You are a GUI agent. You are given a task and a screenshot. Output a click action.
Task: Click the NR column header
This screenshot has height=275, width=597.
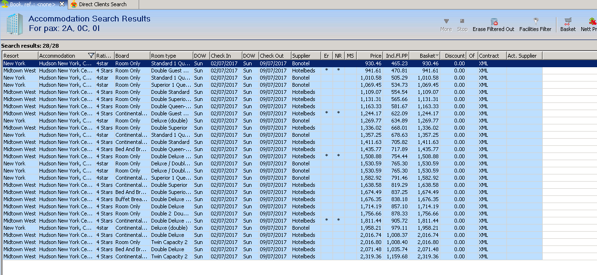pos(338,56)
